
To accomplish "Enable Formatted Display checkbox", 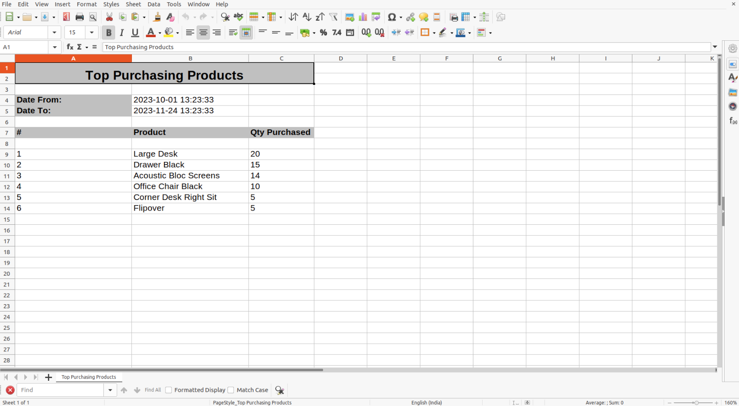I will click(169, 390).
